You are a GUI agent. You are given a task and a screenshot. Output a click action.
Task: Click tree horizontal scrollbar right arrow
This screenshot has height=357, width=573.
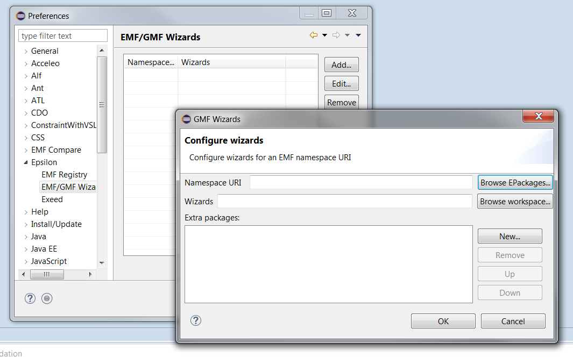(x=90, y=274)
